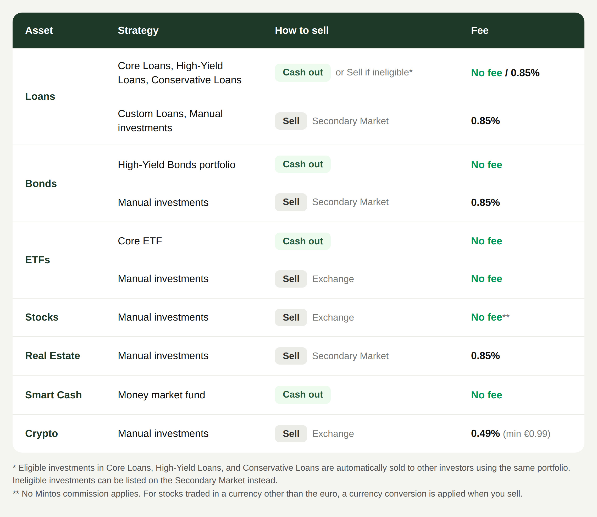Click 'Secondary Market' in the Real Estate row

tap(350, 356)
